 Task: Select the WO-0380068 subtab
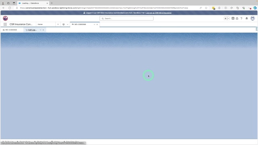point(11,30)
